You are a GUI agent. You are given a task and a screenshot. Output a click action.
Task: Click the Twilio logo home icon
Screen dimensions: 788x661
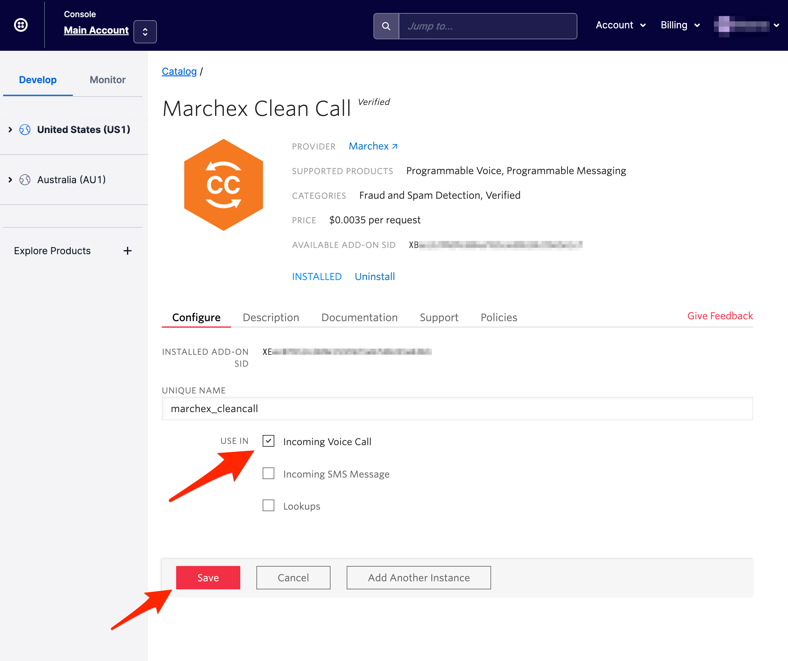pyautogui.click(x=21, y=25)
